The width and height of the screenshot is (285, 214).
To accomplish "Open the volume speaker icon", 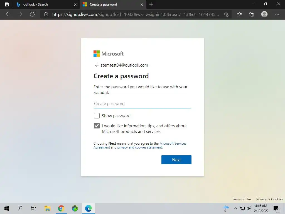I will [x=249, y=208].
